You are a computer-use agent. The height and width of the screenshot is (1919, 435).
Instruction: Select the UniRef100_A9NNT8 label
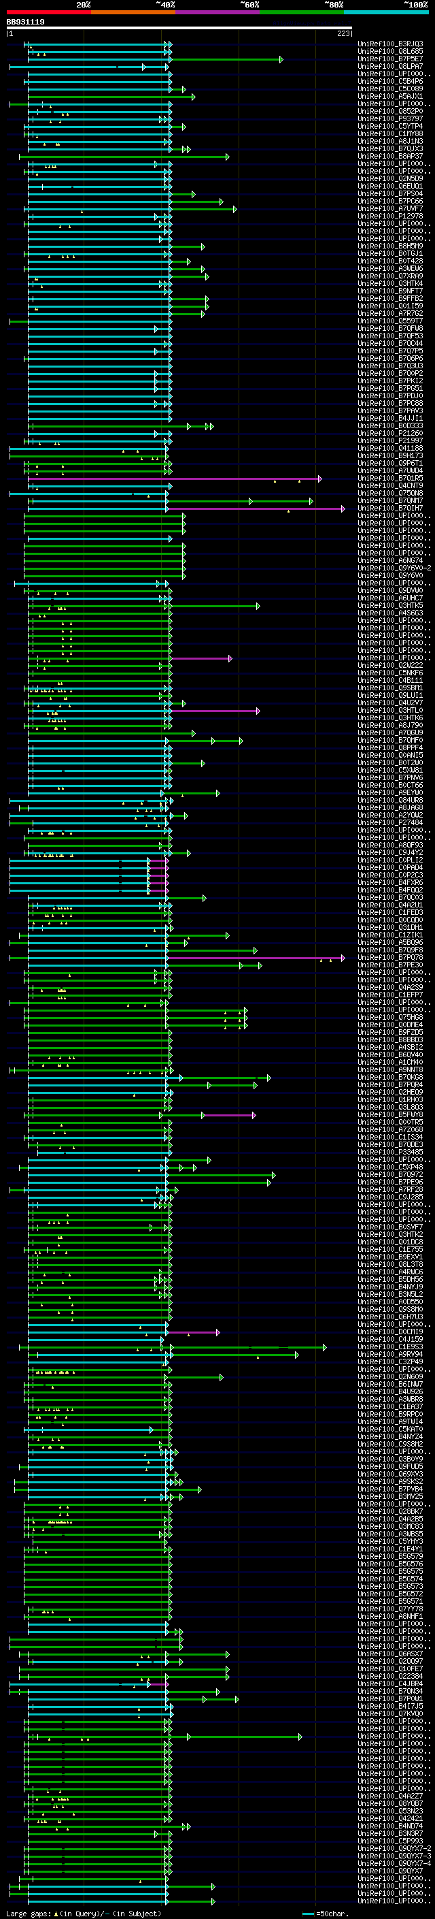pyautogui.click(x=390, y=1069)
